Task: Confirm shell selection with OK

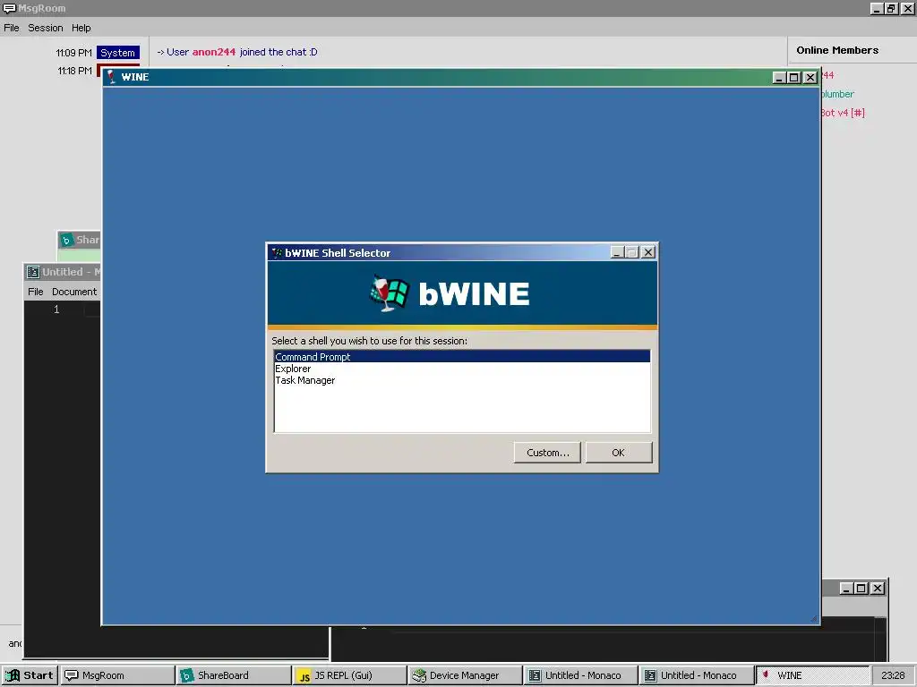Action: point(618,453)
